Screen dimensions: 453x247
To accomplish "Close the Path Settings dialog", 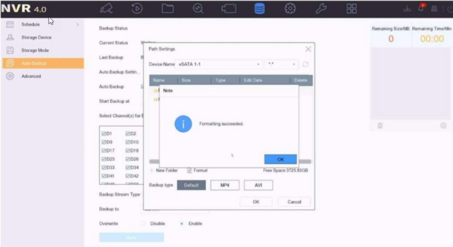I will (308, 49).
